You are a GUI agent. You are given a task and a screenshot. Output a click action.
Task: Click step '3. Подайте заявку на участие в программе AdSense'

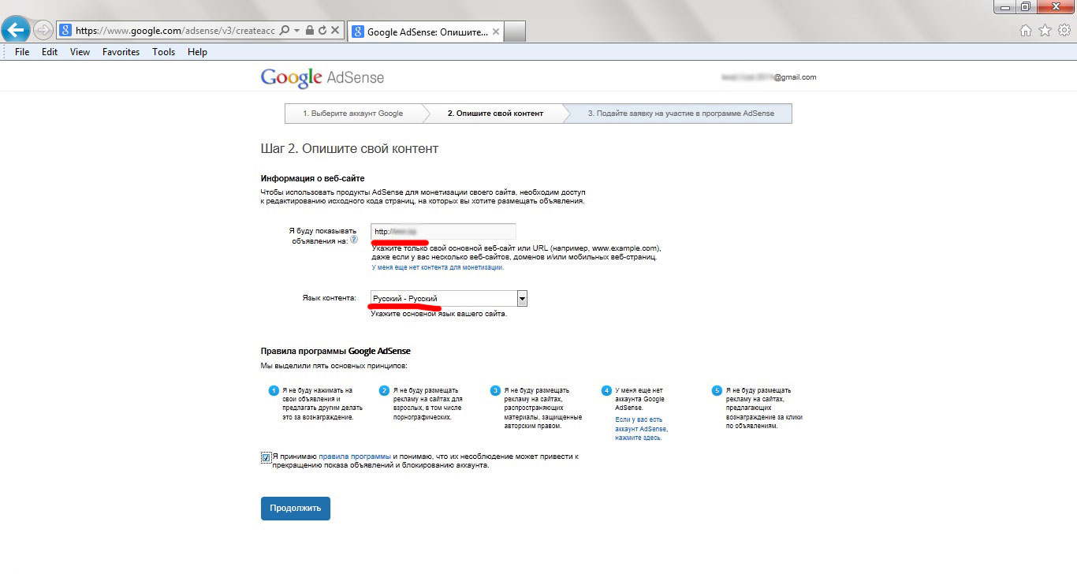coord(681,114)
